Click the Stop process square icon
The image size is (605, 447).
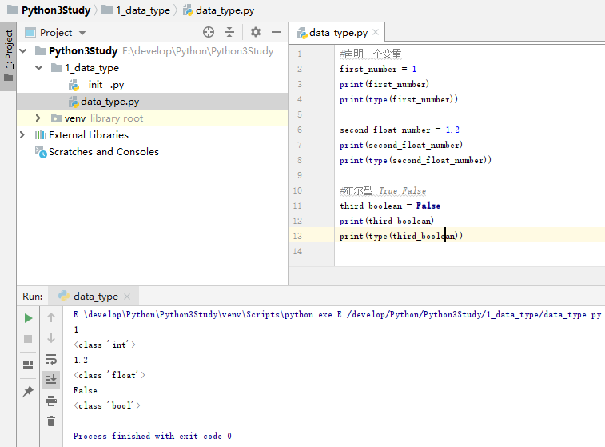28,339
